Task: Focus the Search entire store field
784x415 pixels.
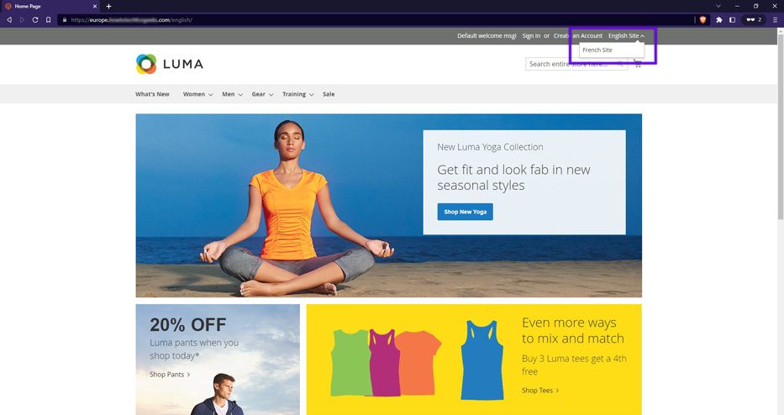Action: 576,64
